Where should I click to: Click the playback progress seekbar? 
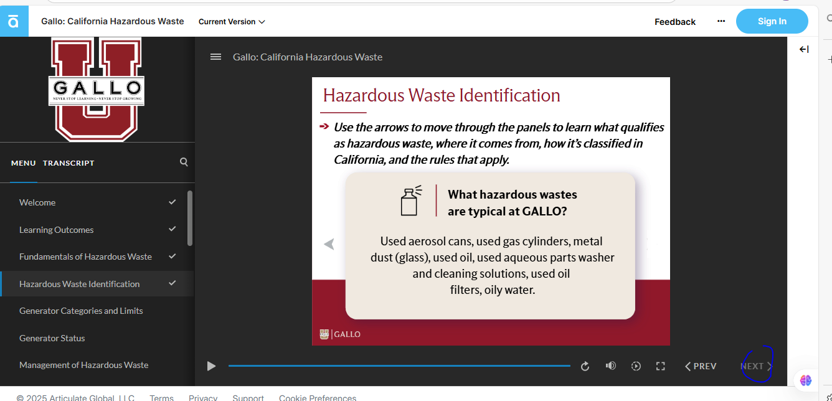tap(399, 366)
